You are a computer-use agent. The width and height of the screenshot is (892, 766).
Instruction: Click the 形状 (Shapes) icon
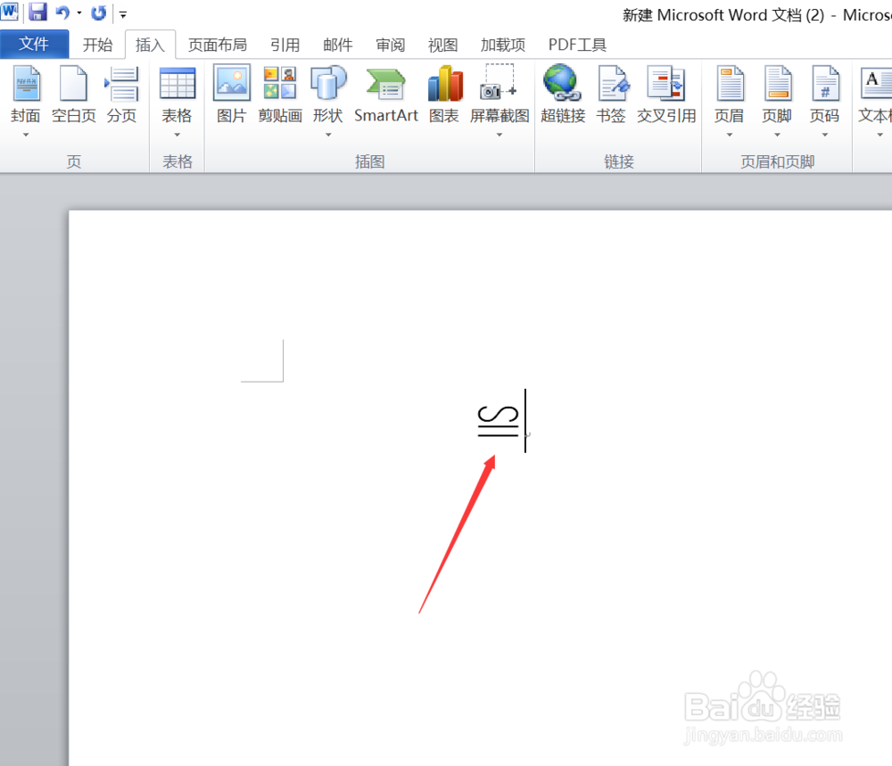coord(328,83)
